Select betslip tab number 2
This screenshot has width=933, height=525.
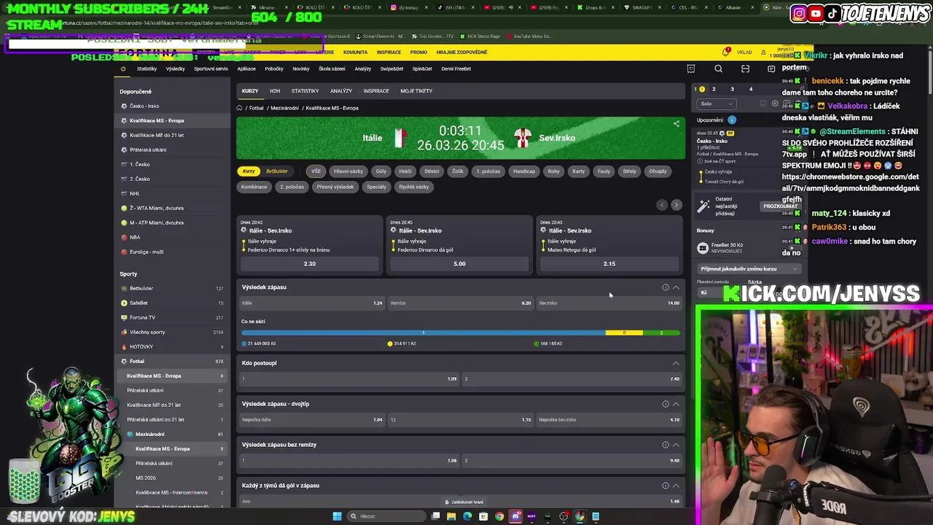pyautogui.click(x=714, y=89)
